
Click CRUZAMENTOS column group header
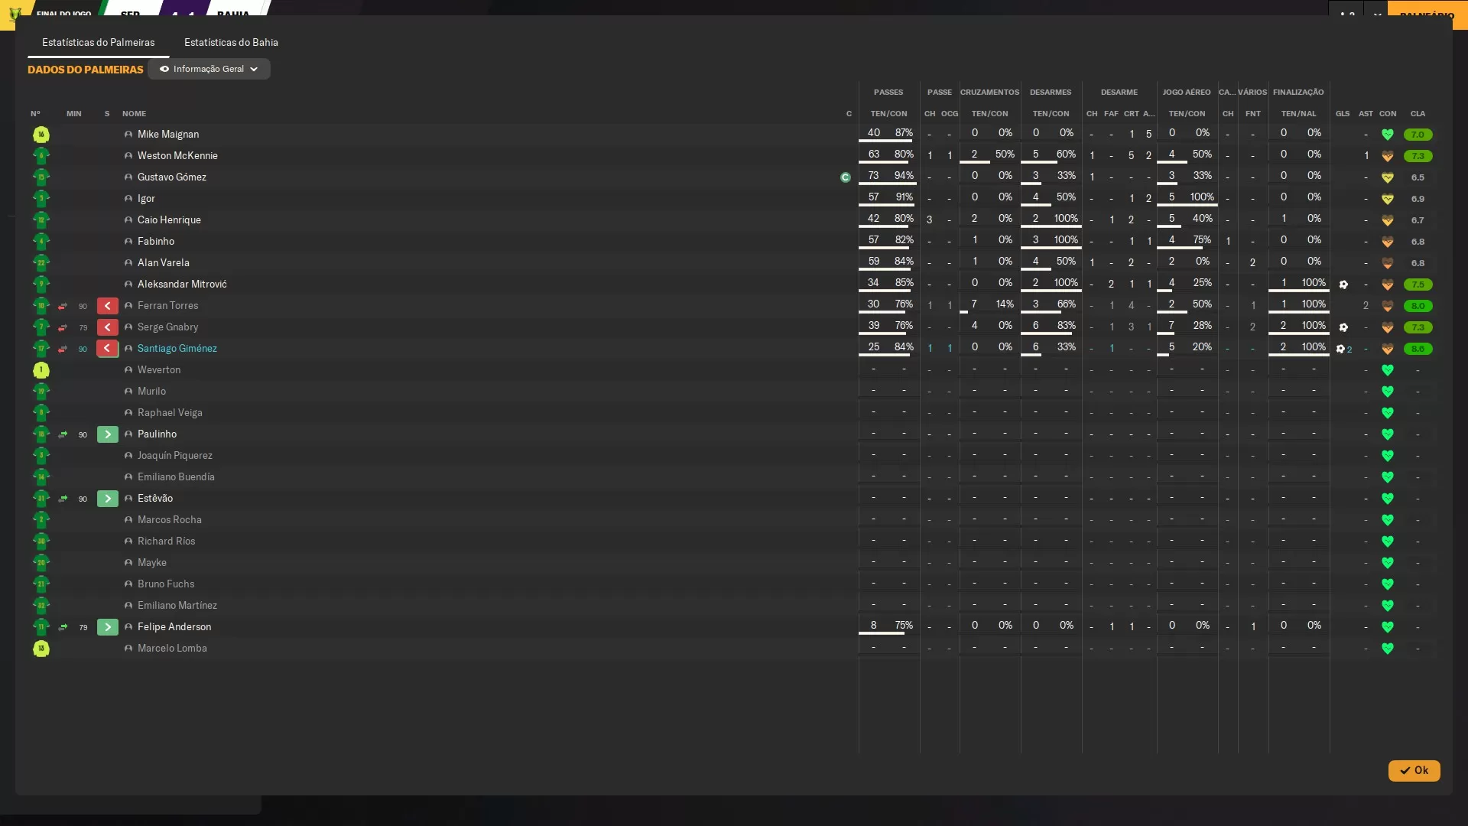pyautogui.click(x=989, y=93)
